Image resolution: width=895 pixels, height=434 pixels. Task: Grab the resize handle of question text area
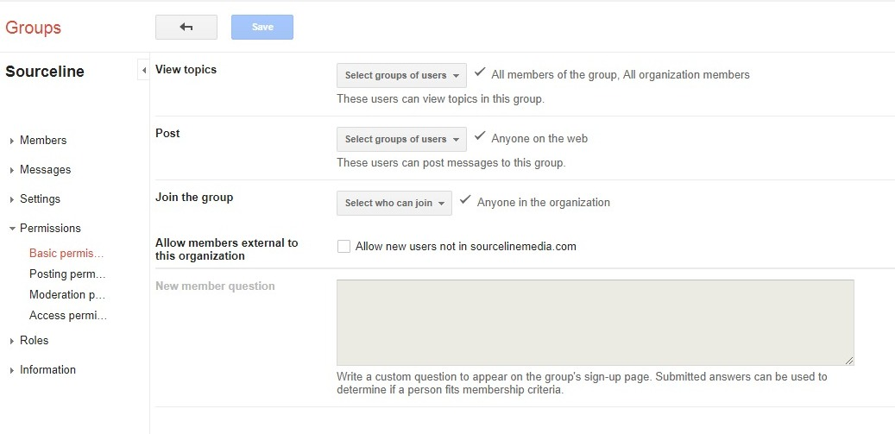(x=849, y=361)
